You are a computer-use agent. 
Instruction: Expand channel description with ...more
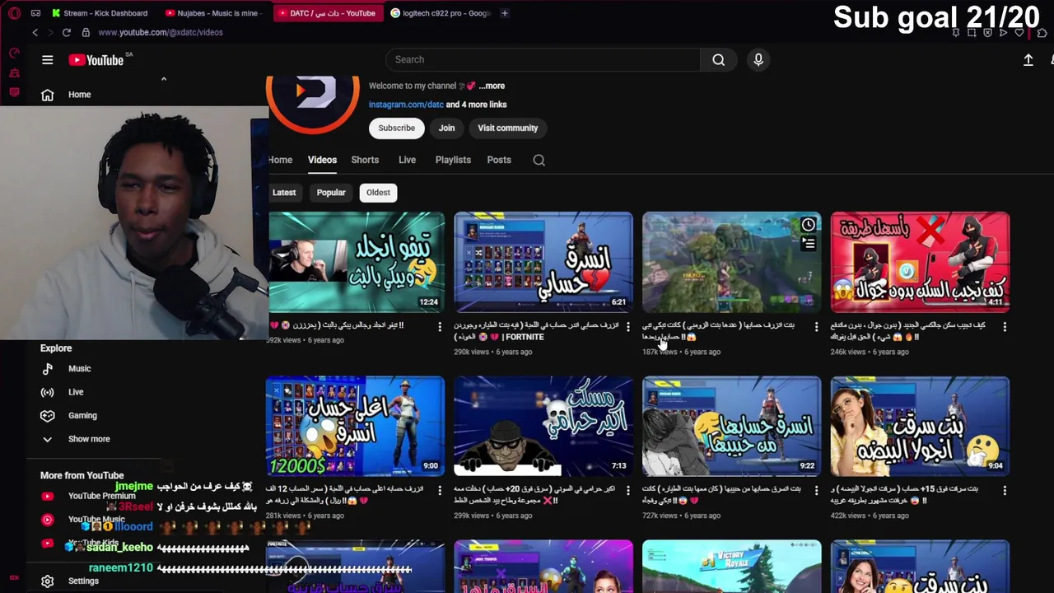492,86
